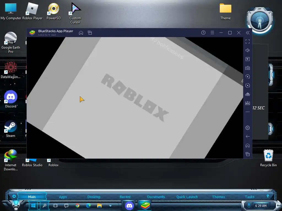Adjust BlueStacks volume speaker icon

tap(248, 50)
